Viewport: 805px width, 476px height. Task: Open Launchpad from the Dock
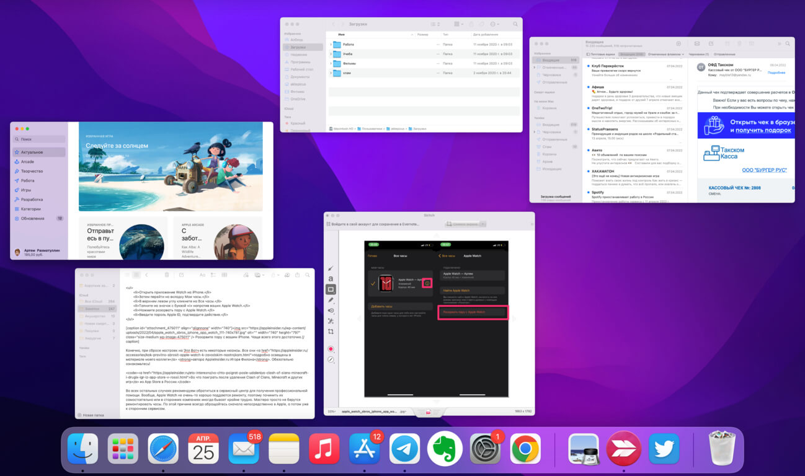click(123, 449)
